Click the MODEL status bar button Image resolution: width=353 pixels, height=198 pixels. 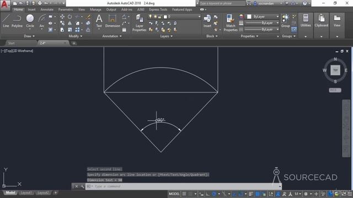pyautogui.click(x=174, y=194)
